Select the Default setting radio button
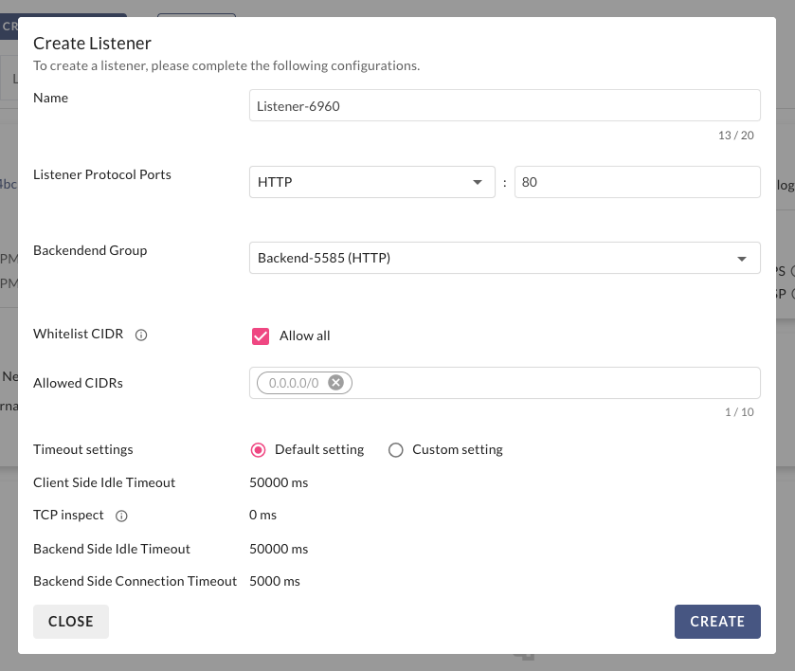 tap(257, 450)
